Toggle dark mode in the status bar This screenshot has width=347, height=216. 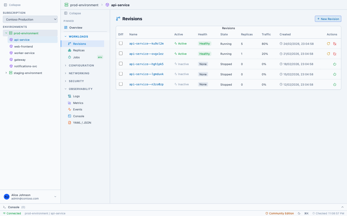299,213
